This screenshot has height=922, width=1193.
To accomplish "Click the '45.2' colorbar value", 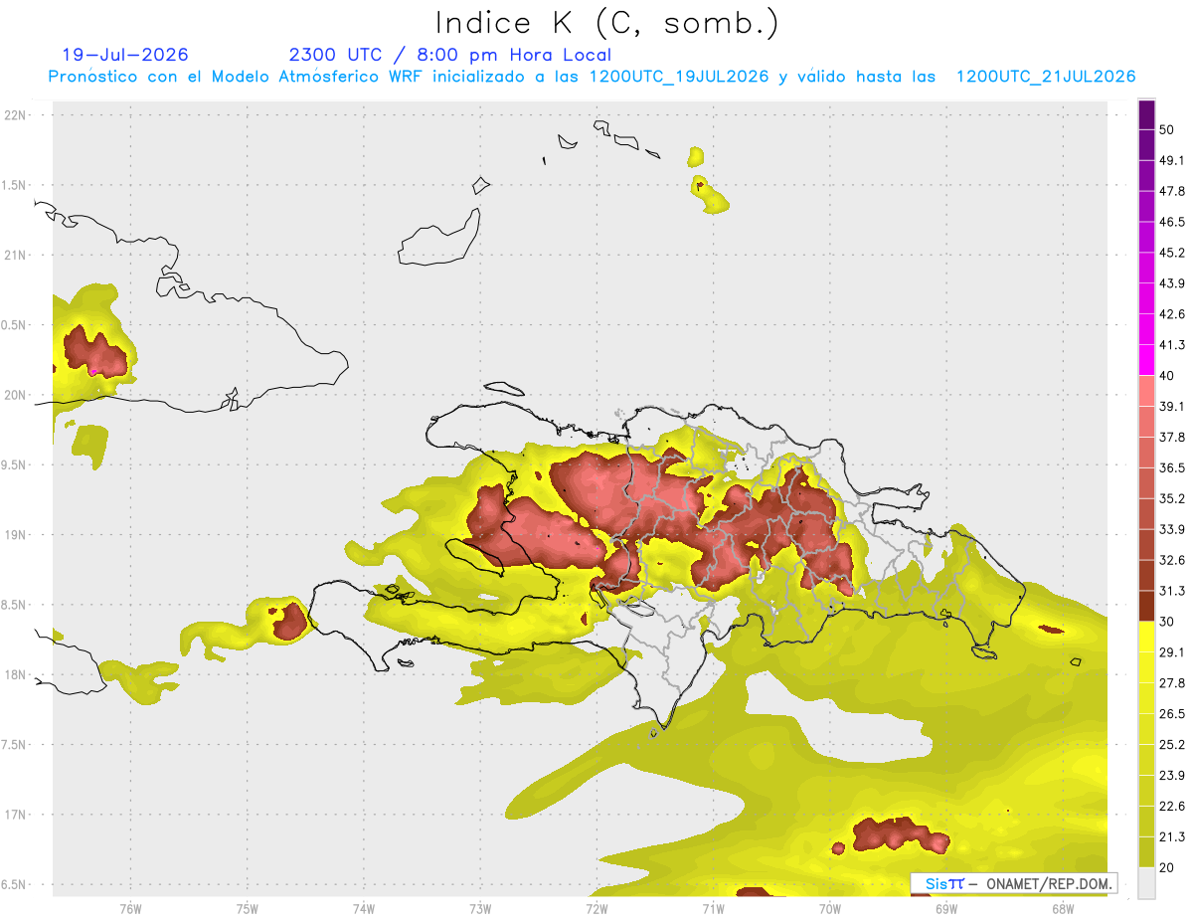I will tap(1172, 253).
